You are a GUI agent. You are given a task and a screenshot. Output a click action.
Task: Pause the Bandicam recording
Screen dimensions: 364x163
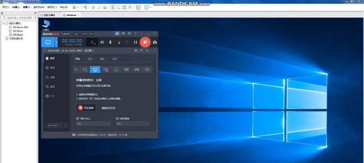136,42
